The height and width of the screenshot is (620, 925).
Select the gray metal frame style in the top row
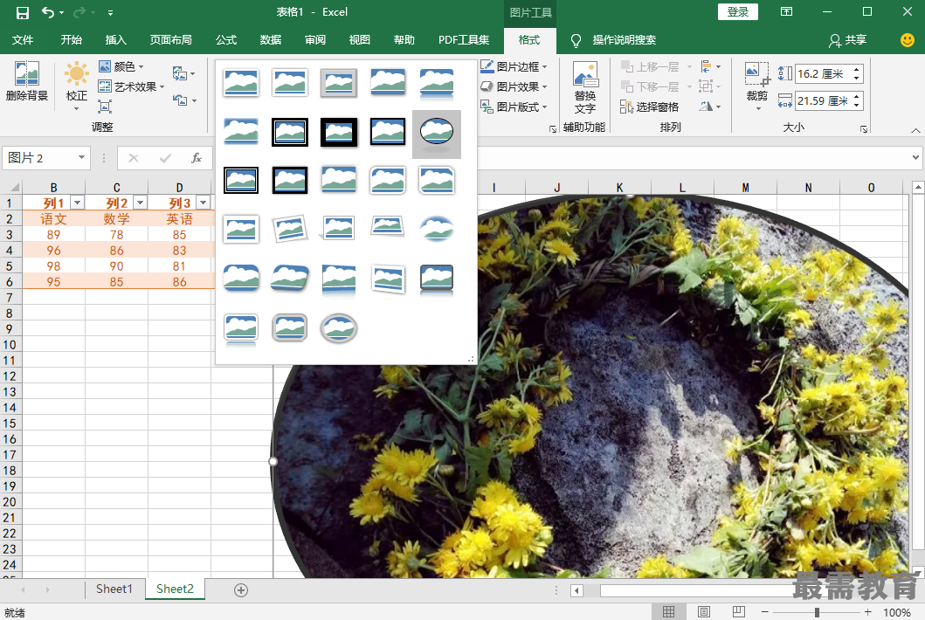(339, 83)
